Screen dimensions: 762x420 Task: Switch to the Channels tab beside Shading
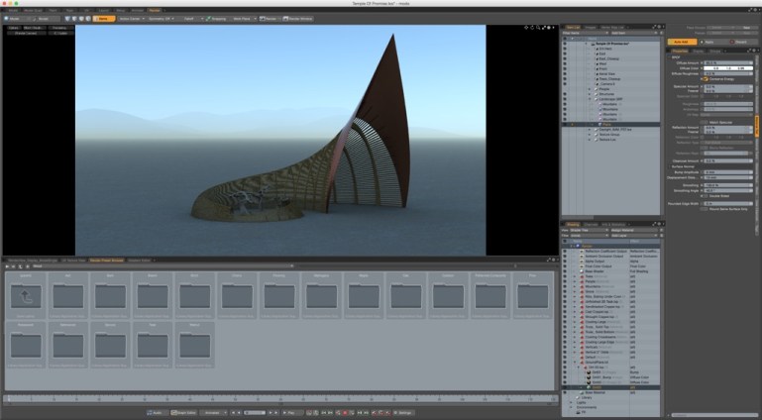(591, 224)
